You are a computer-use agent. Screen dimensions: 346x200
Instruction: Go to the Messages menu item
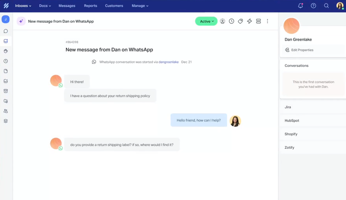(67, 6)
